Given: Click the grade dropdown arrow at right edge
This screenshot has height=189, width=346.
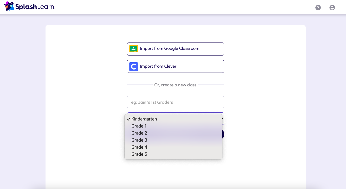Looking at the screenshot, I should tap(223, 119).
